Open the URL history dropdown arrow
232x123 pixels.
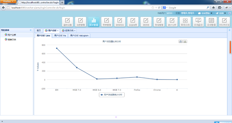[x=156, y=8]
